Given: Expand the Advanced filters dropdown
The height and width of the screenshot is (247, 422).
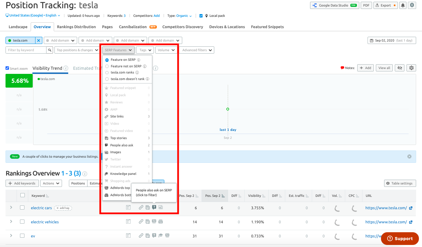Looking at the screenshot, I should click(196, 50).
